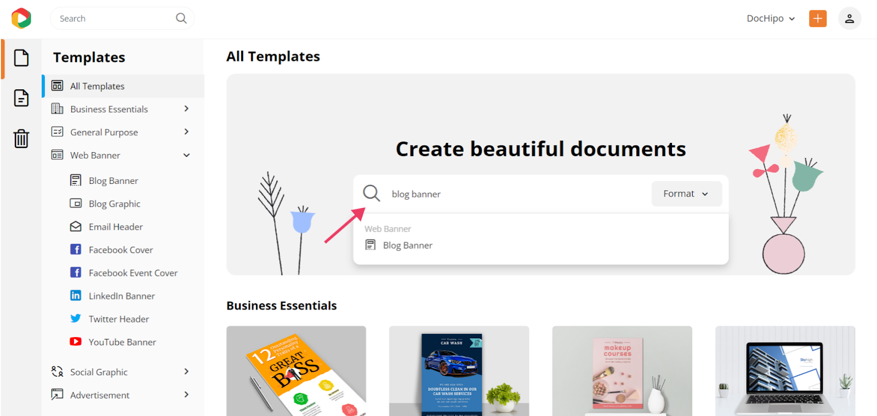The width and height of the screenshot is (877, 416).
Task: Click the Web Banner category icon
Action: [x=57, y=155]
